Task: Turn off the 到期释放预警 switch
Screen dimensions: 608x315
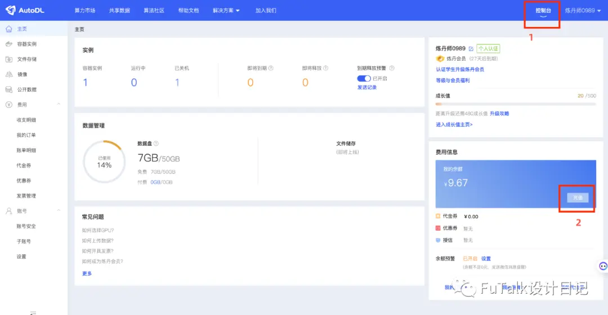Action: (x=364, y=78)
